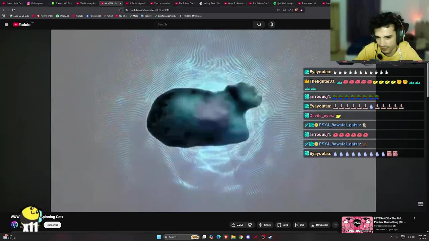Open Task View on the taskbar

click(x=204, y=237)
